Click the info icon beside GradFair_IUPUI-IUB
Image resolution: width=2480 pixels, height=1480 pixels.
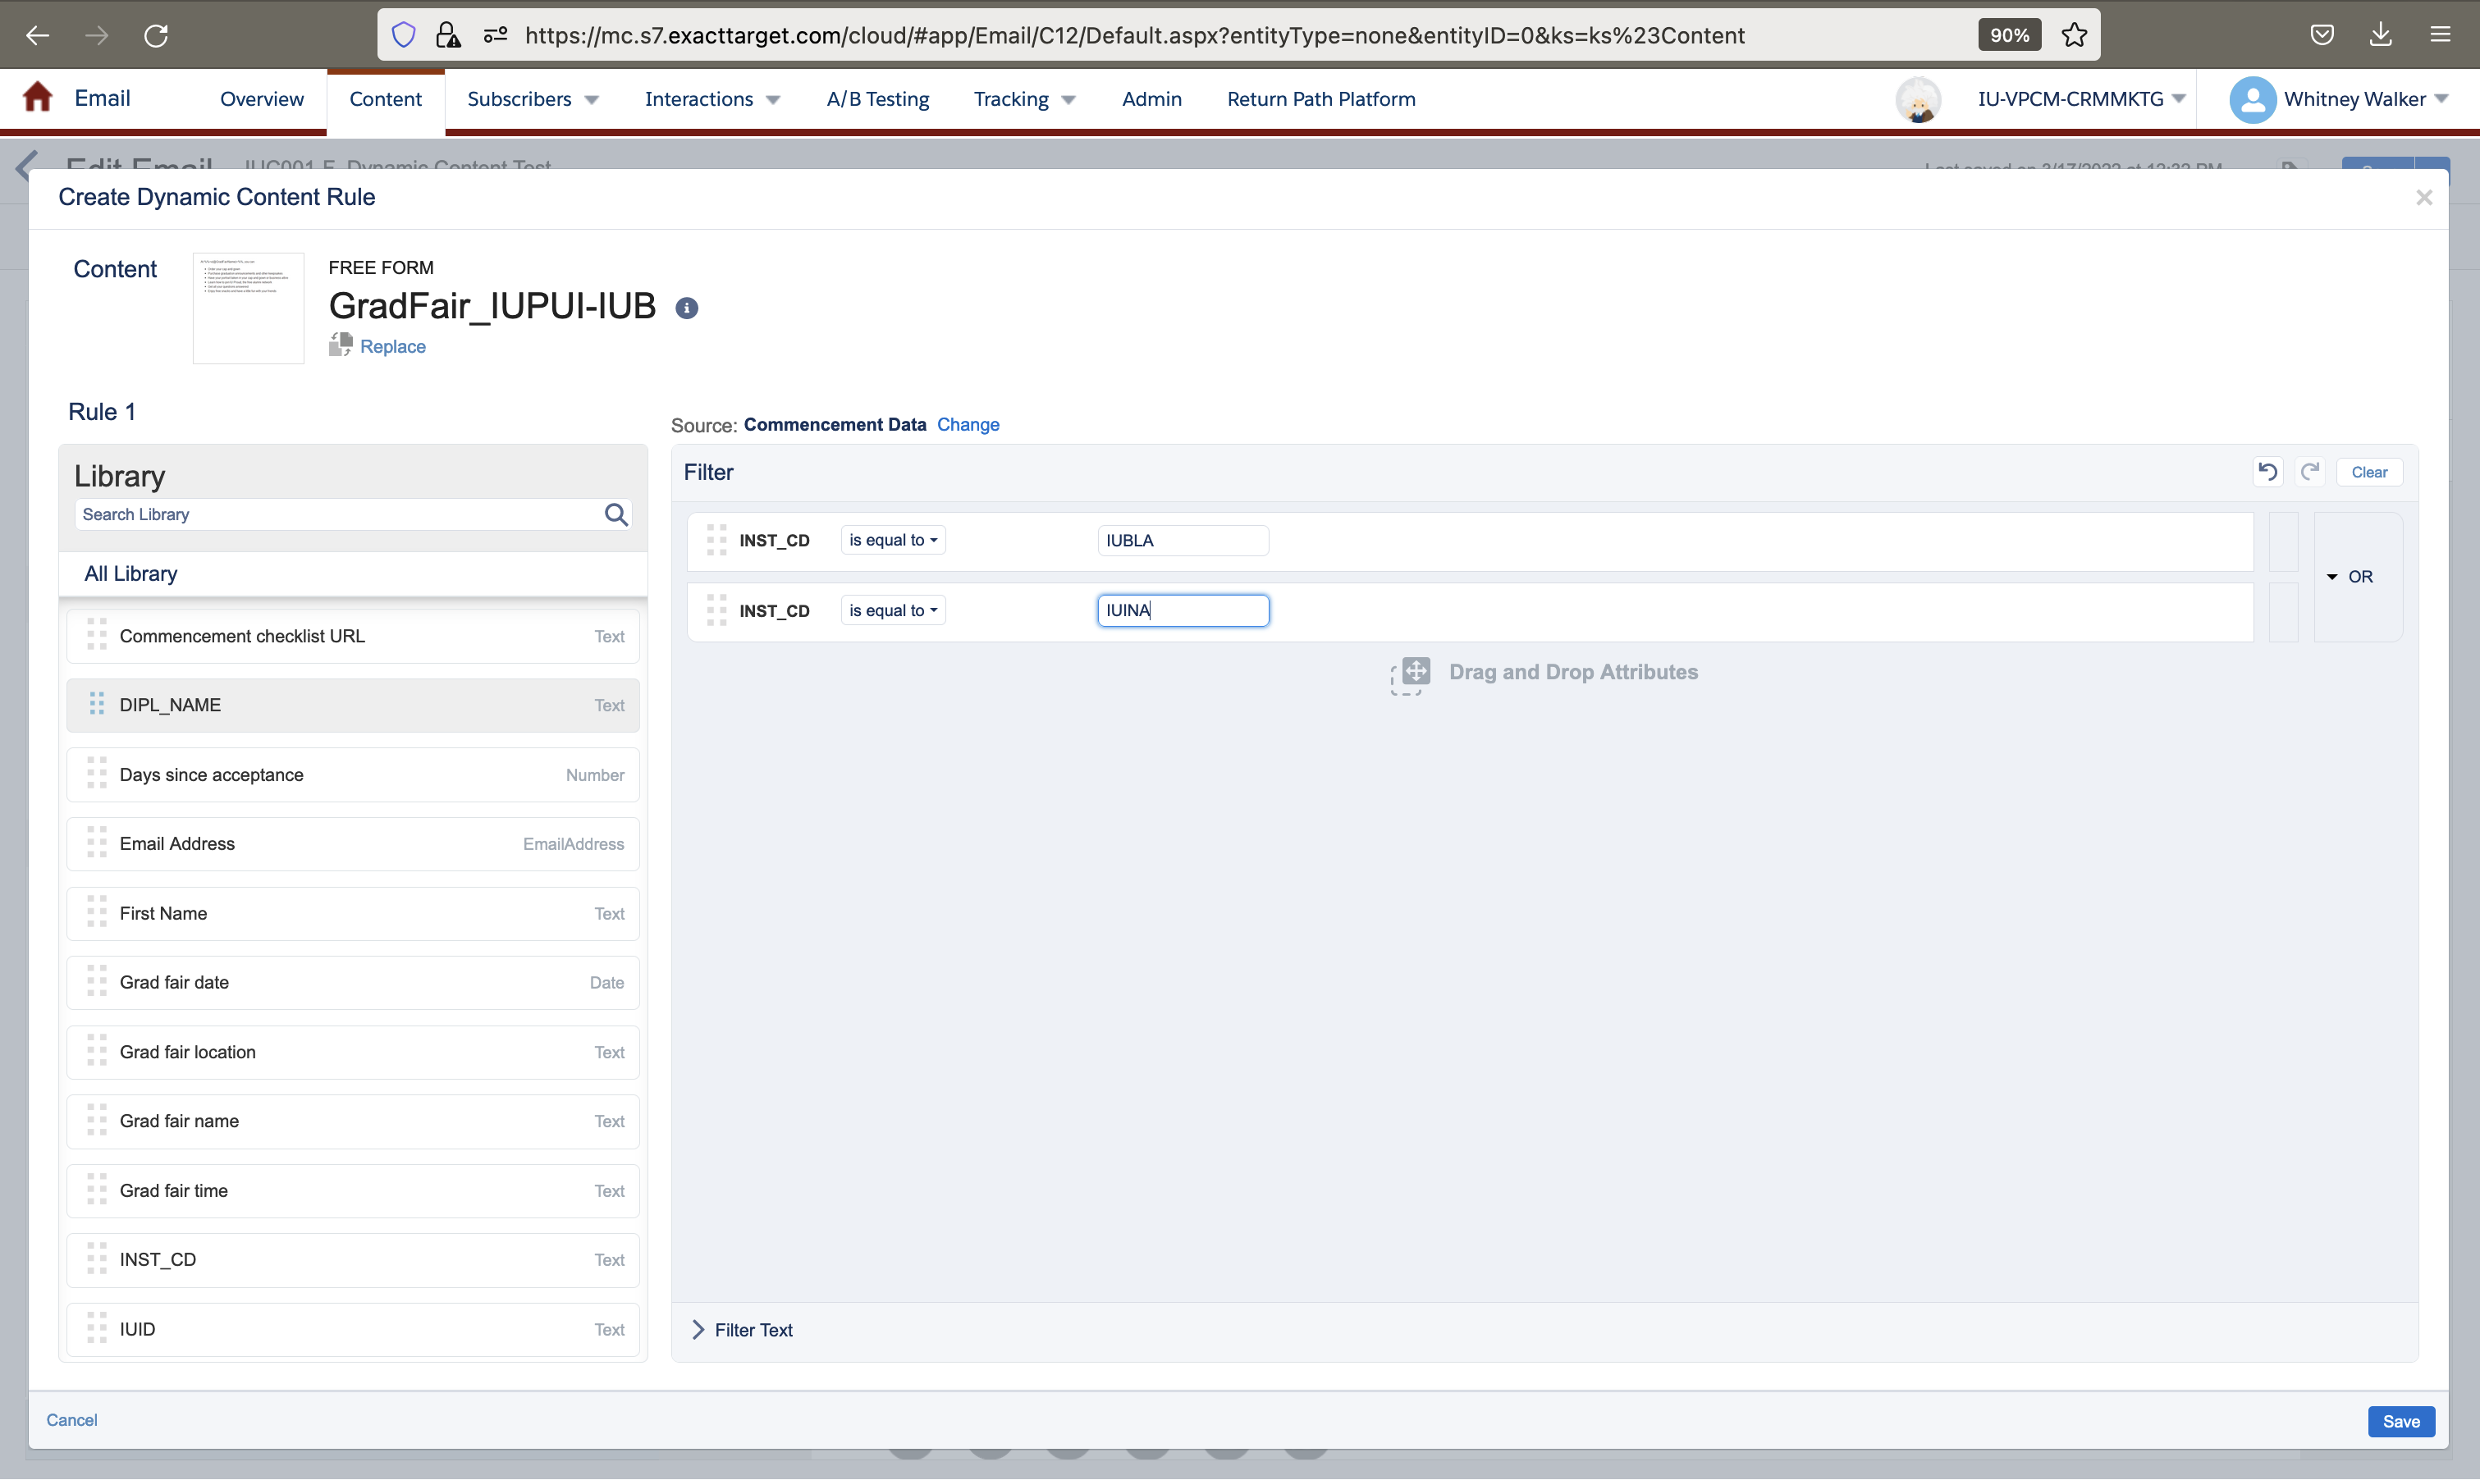686,308
